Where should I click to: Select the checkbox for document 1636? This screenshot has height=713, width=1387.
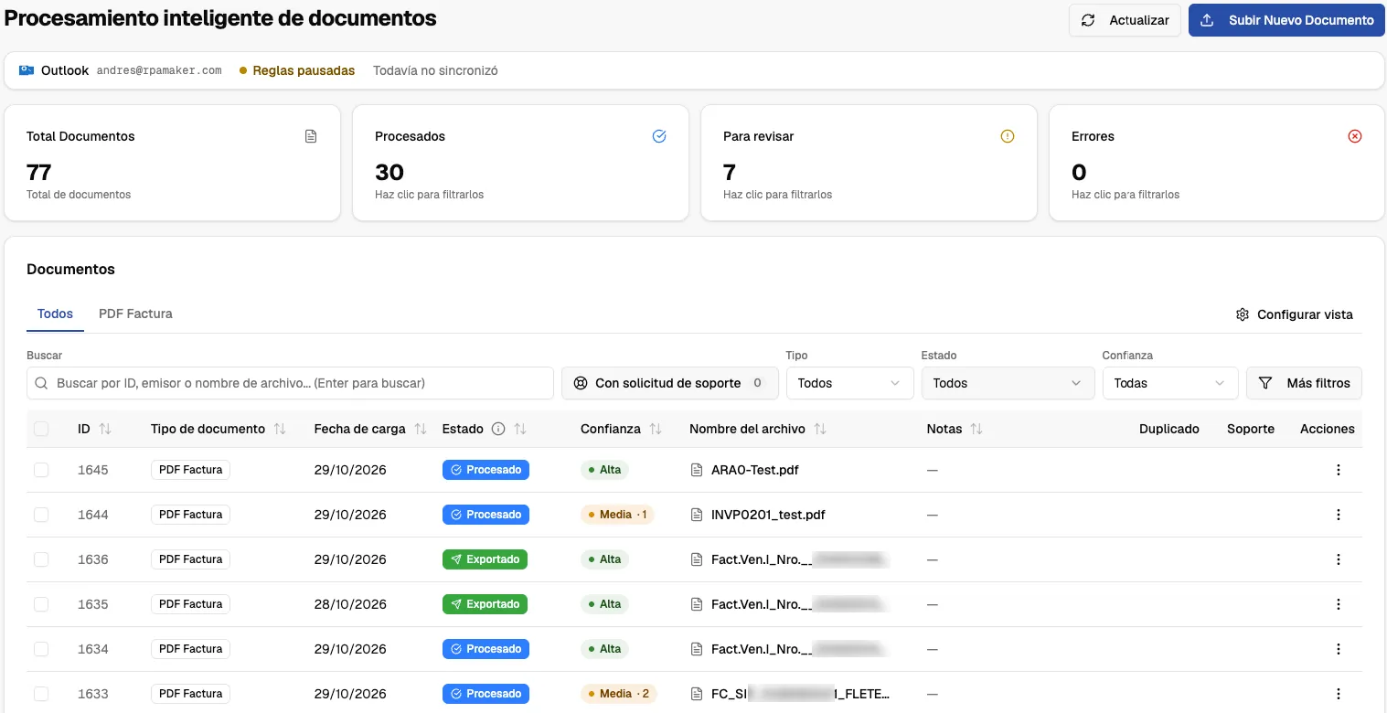(41, 559)
